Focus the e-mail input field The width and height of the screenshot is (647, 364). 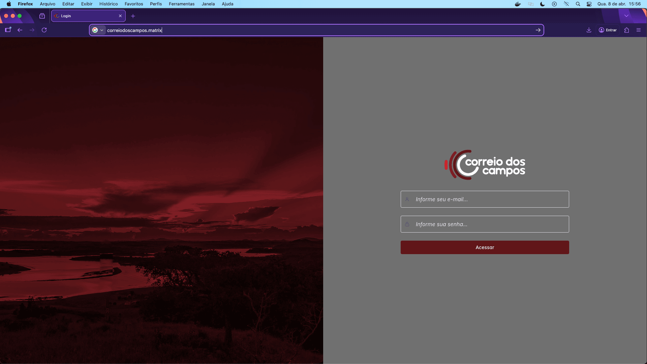[x=485, y=199]
